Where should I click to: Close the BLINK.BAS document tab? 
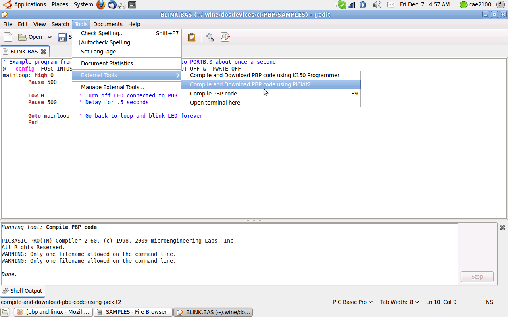pos(44,52)
